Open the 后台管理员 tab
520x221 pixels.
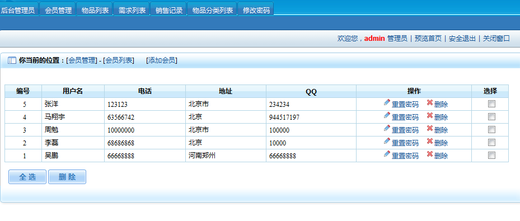pyautogui.click(x=18, y=9)
